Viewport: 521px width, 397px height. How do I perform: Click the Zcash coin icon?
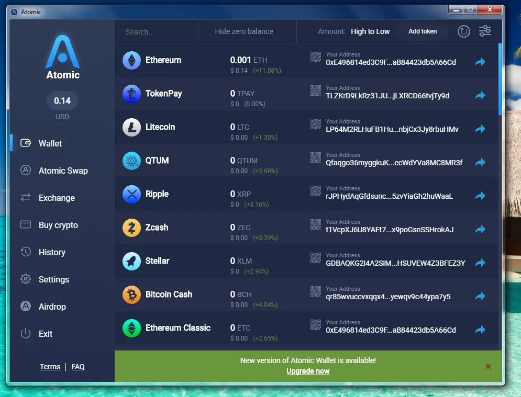tap(131, 228)
